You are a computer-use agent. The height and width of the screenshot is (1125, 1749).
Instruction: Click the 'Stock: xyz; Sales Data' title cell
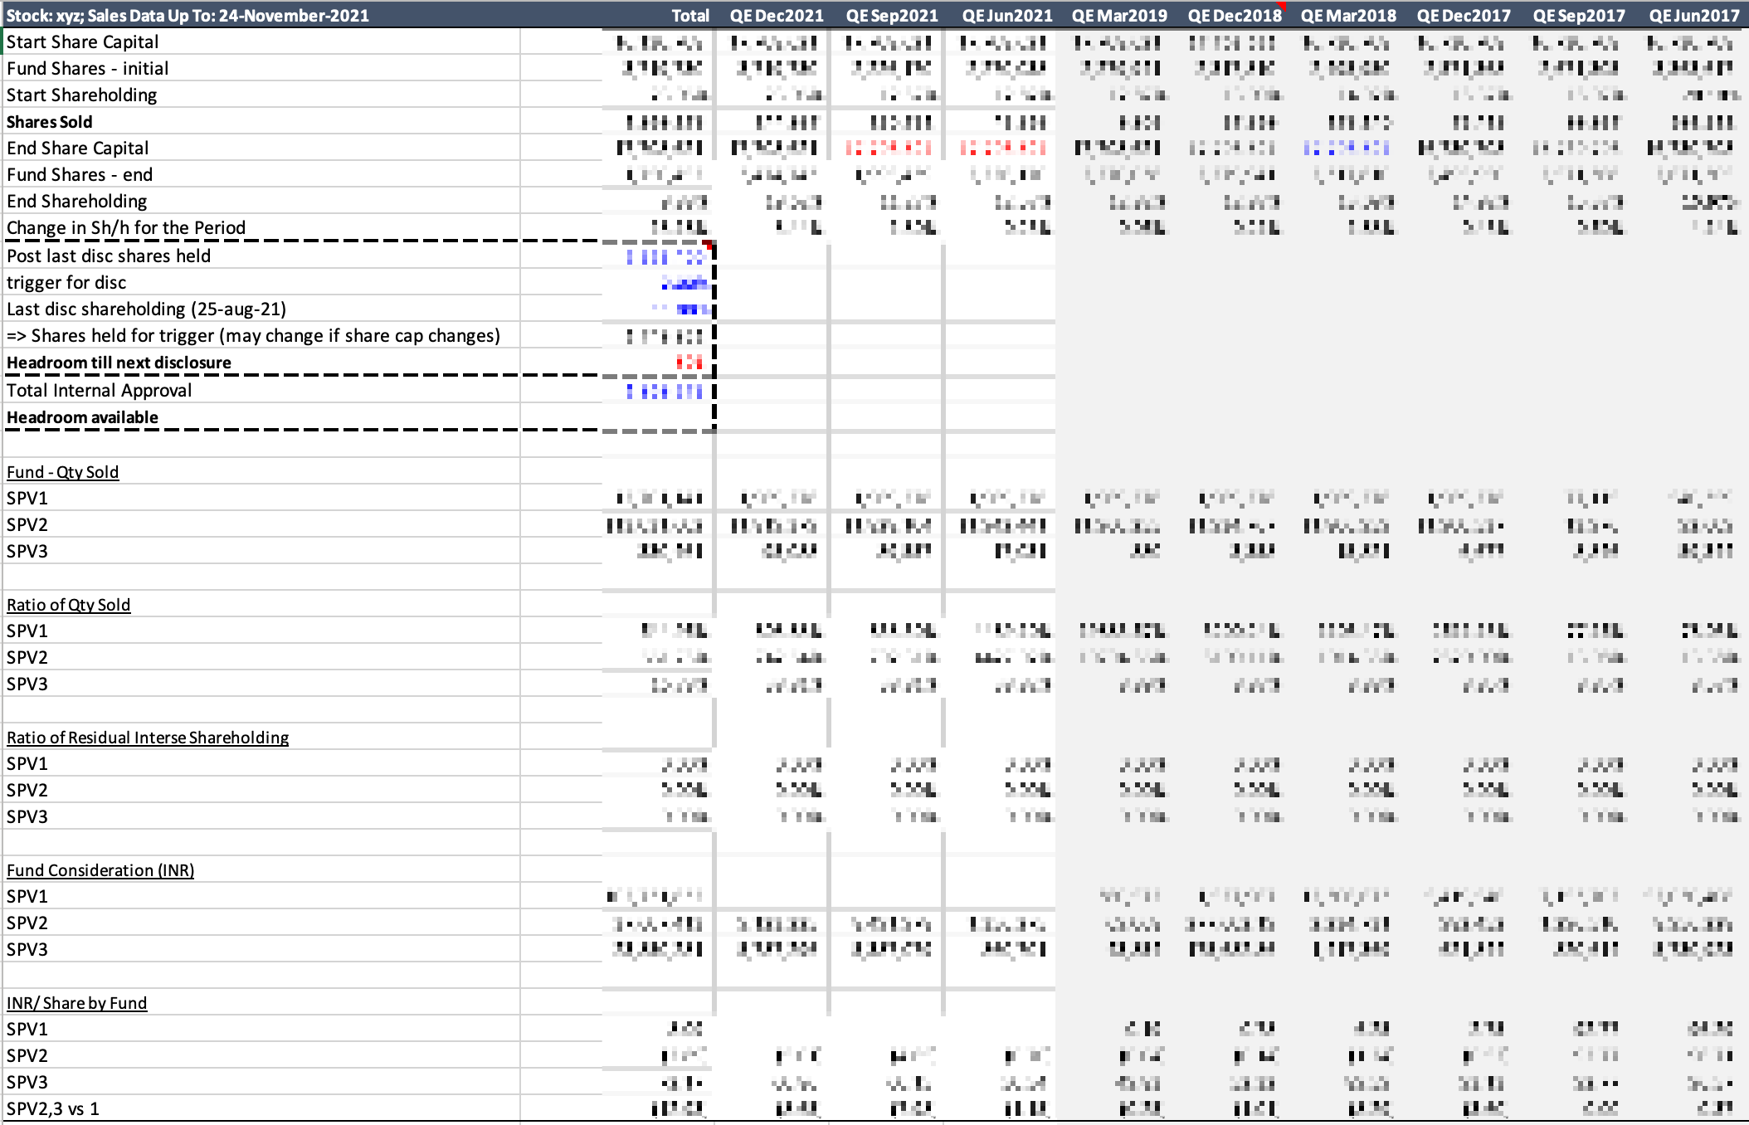pos(188,16)
